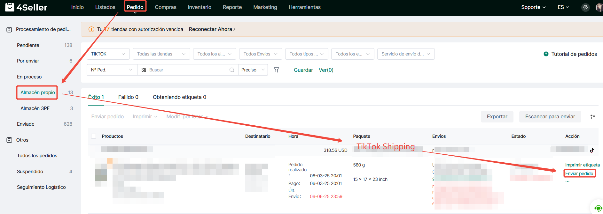Viewport: 603px width, 214px height.
Task: Show more actions ellipsis in order row
Action: (568, 181)
